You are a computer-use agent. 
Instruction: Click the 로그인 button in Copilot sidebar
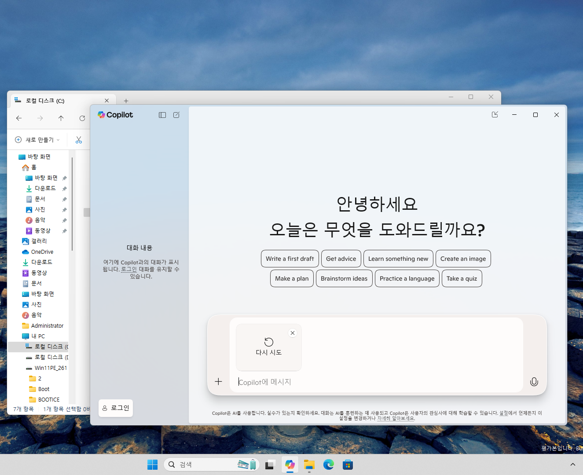(x=116, y=408)
